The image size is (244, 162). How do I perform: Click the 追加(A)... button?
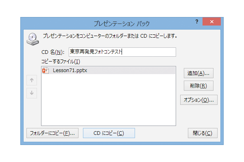pyautogui.click(x=198, y=73)
